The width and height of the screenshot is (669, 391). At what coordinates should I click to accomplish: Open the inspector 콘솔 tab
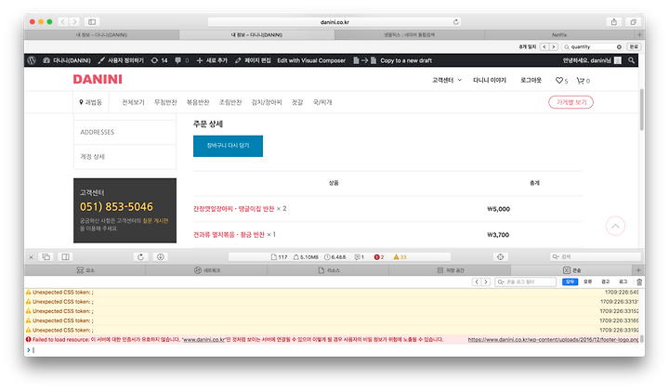coord(571,270)
